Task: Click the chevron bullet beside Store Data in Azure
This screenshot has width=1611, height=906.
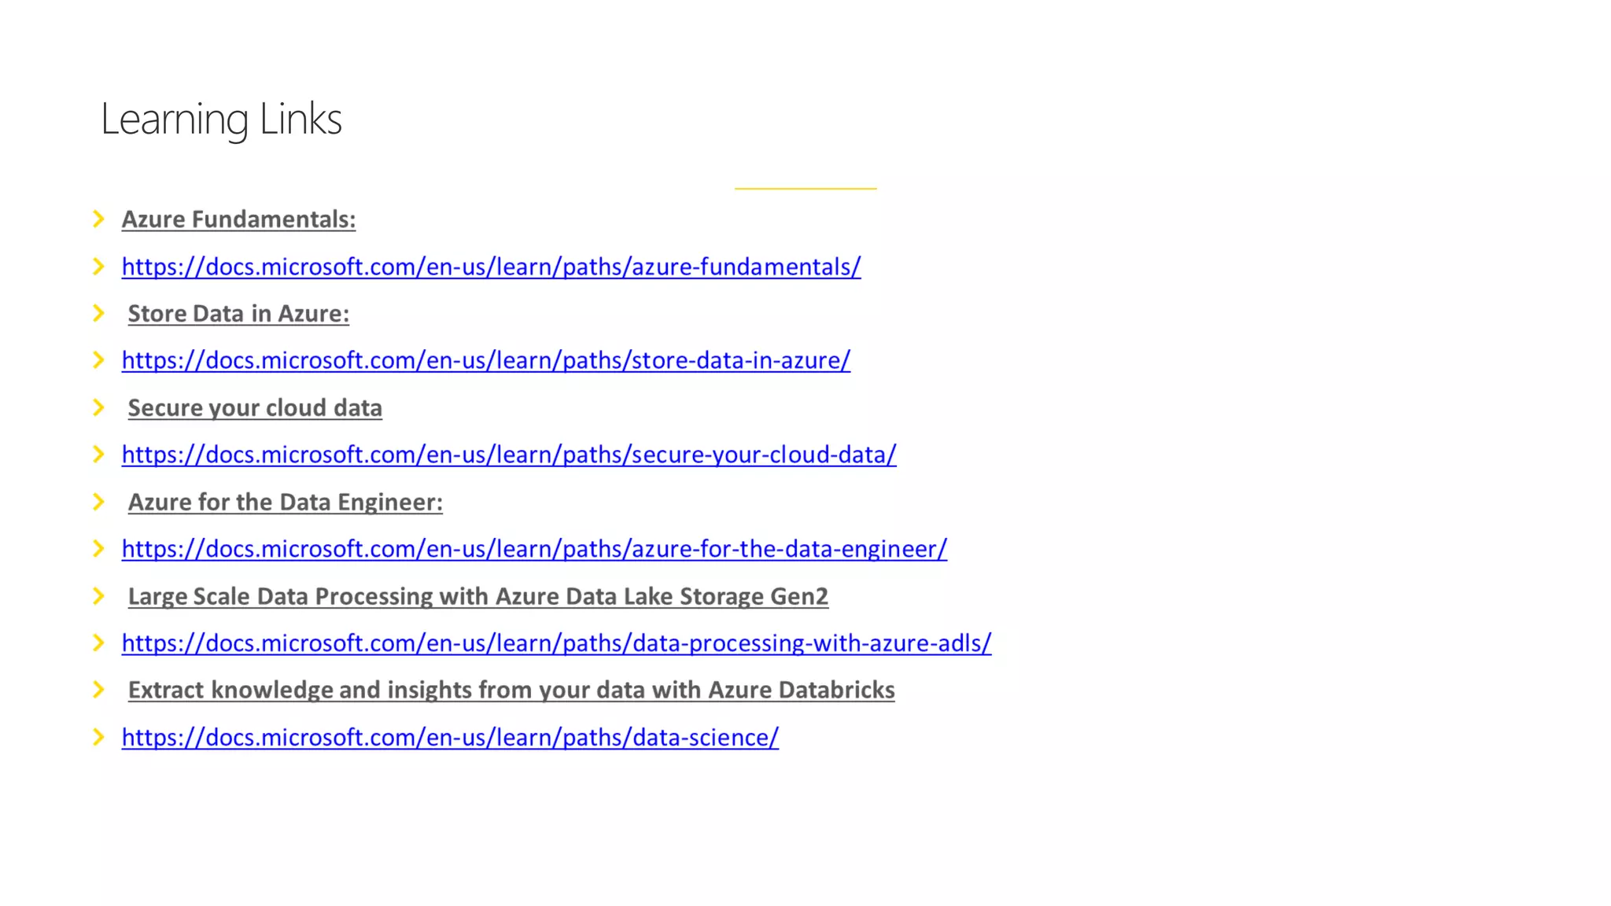Action: (98, 313)
